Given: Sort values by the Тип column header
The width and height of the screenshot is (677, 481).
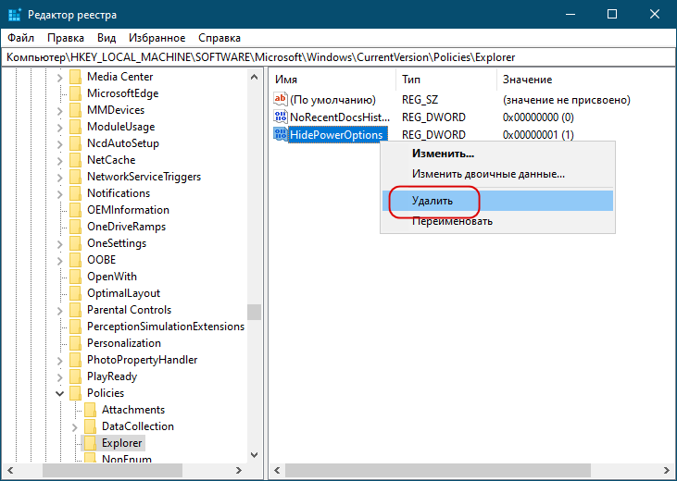Looking at the screenshot, I should [x=446, y=80].
